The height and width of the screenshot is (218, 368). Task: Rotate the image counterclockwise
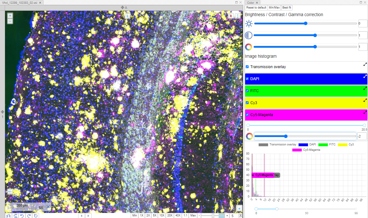(x=22, y=216)
